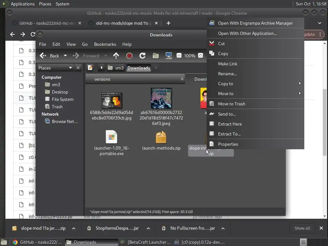
Task: Open the File menu in Caja
Action: [43, 44]
